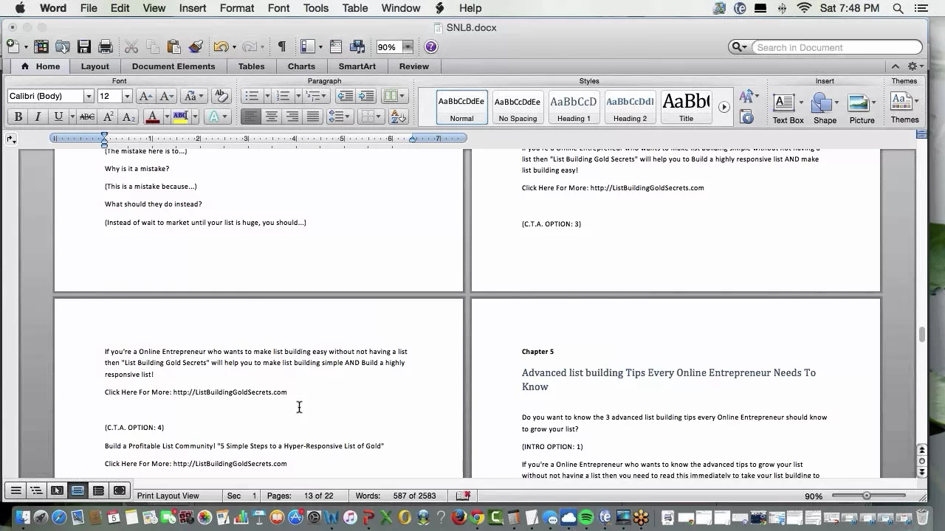Click the numbered list icon
Viewport: 945px width, 531px height.
coord(283,96)
